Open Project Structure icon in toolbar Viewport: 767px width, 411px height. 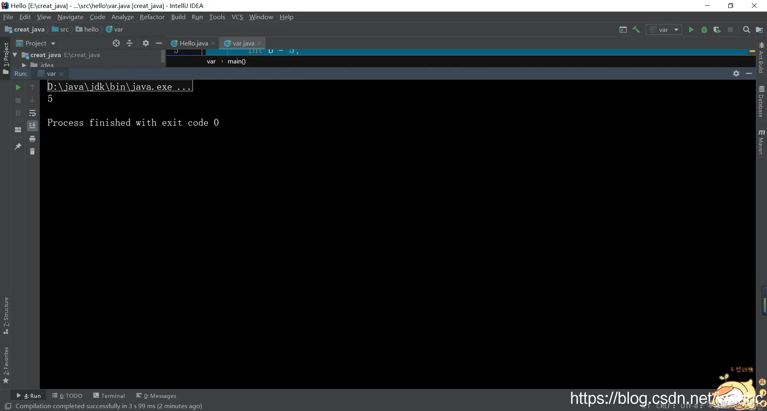point(760,30)
